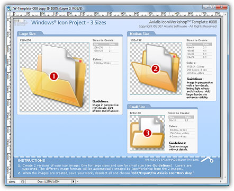Screen dimensions: 234x191
Task: Click the scissors icon on dashed line
Action: pyautogui.click(x=207, y=159)
